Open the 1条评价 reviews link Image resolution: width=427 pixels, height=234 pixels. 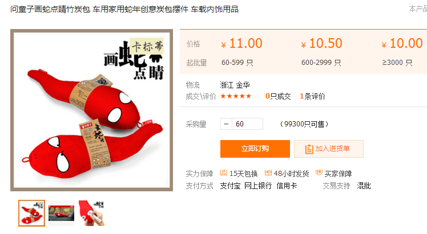312,96
